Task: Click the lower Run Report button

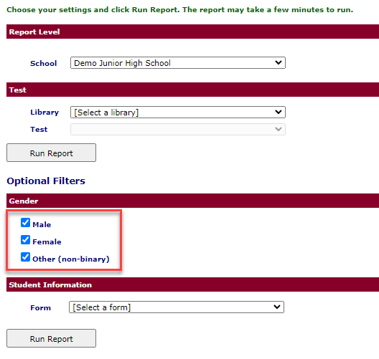Action: 51,338
